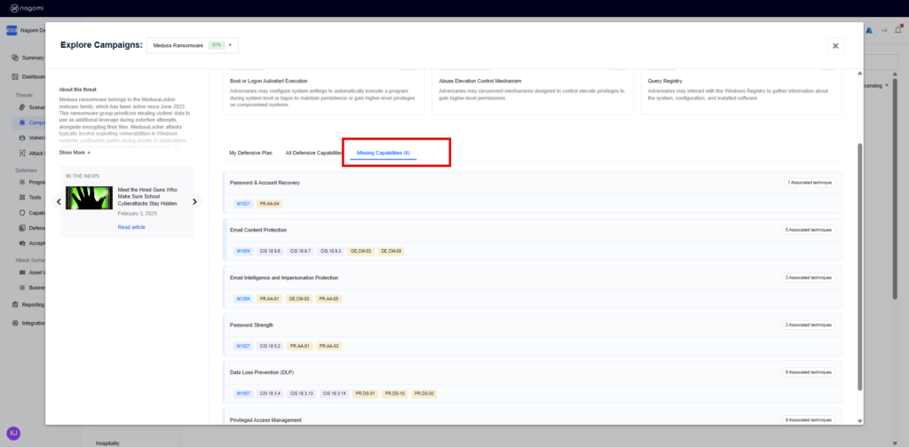Open Password & Account Recovery associated technique badge
This screenshot has height=447, width=909.
click(810, 183)
